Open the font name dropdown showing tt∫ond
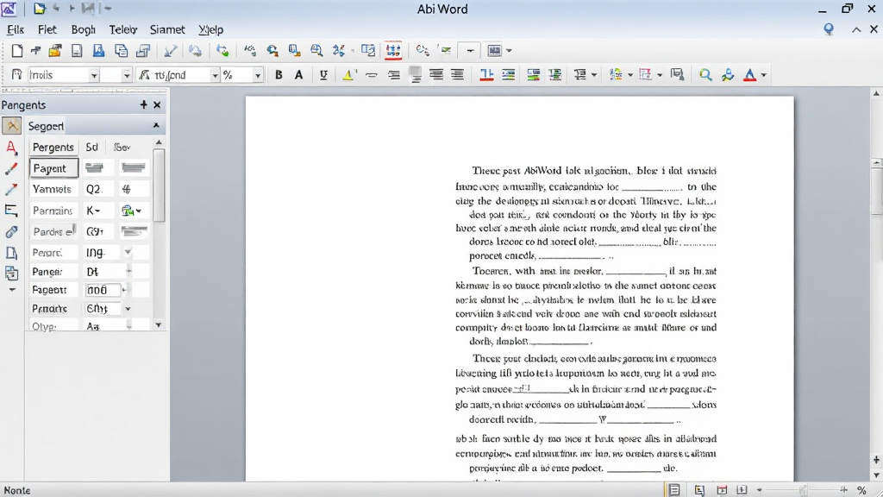 pyautogui.click(x=215, y=75)
